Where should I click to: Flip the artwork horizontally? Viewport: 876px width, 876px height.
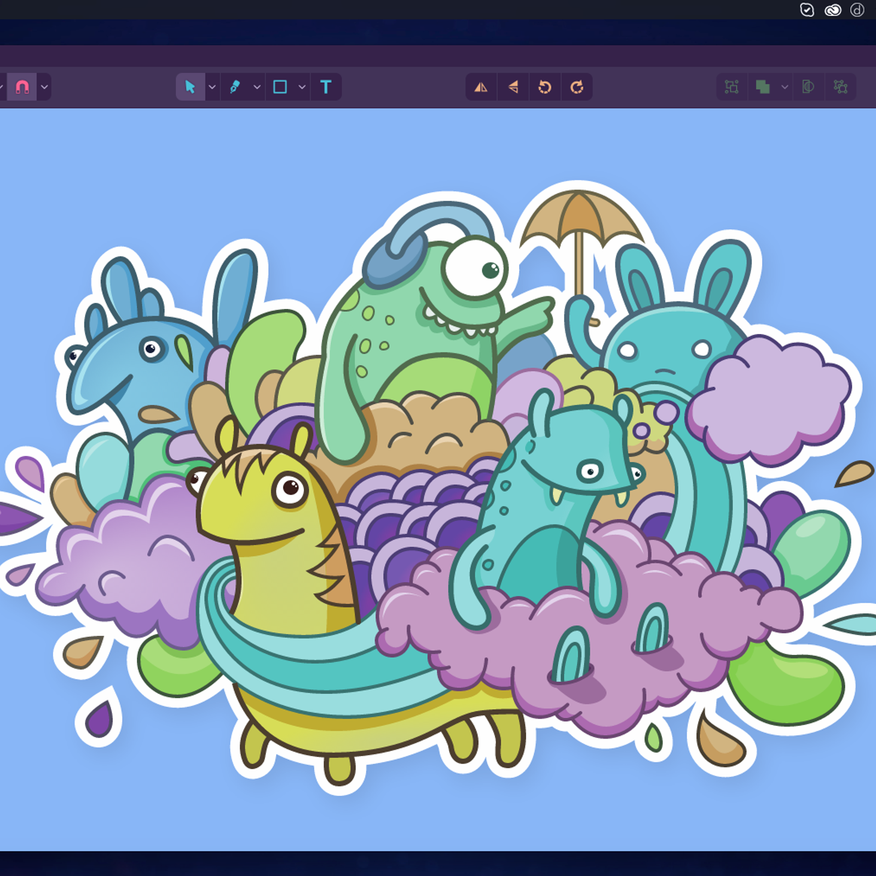click(481, 86)
